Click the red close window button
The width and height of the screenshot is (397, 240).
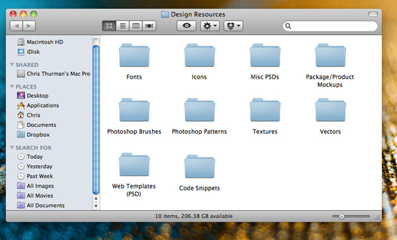[13, 14]
